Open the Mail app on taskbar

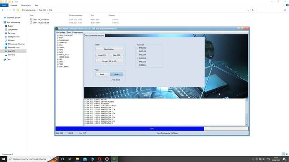tap(85, 159)
